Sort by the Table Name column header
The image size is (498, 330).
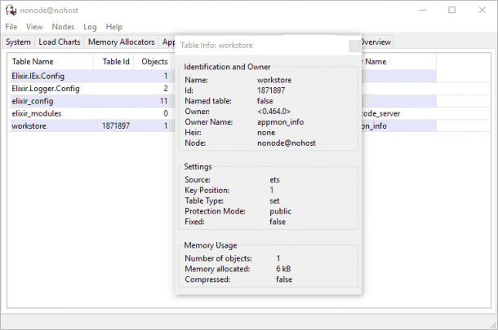(x=33, y=61)
